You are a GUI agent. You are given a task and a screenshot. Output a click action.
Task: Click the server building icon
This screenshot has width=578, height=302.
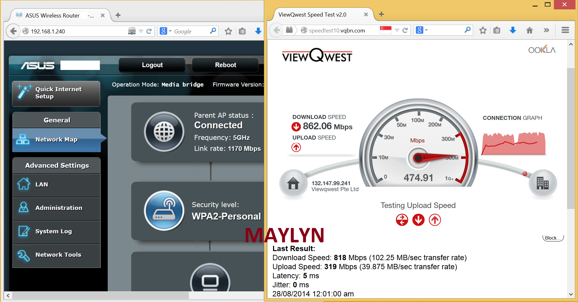click(x=543, y=183)
